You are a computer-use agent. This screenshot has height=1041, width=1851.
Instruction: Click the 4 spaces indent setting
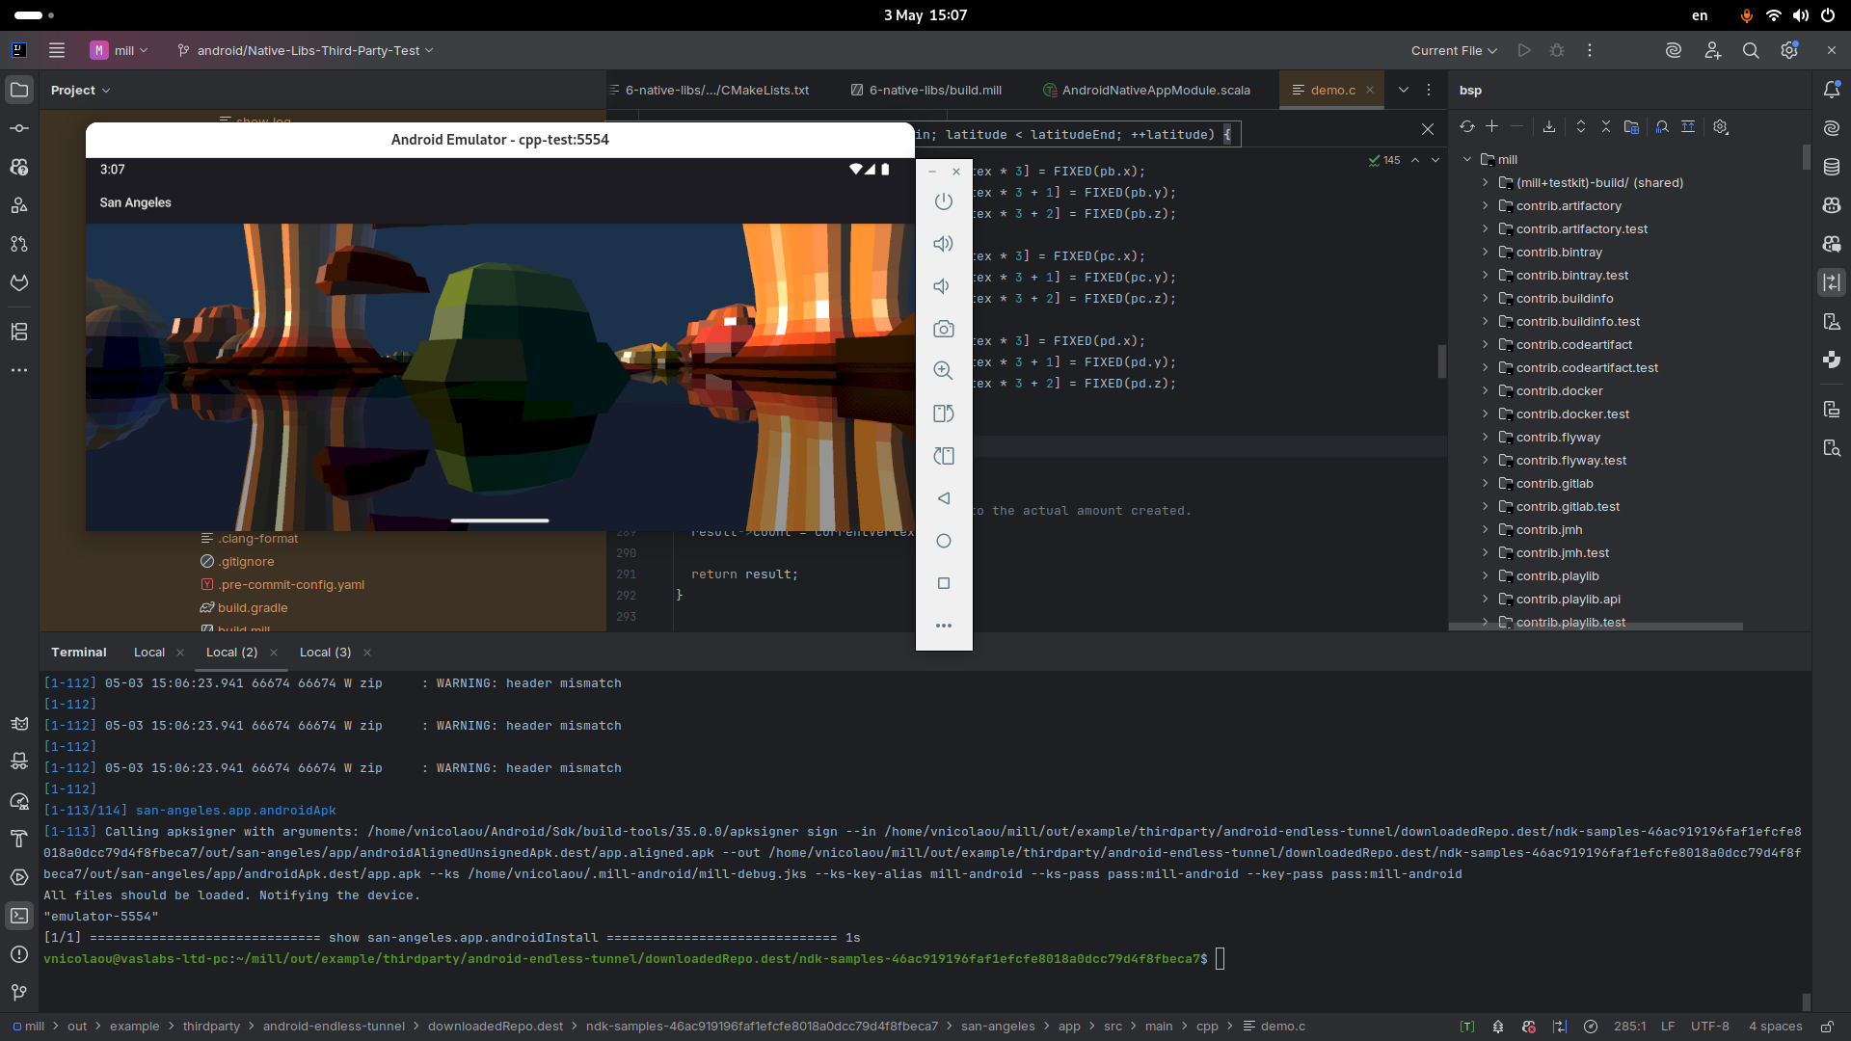[1776, 1027]
